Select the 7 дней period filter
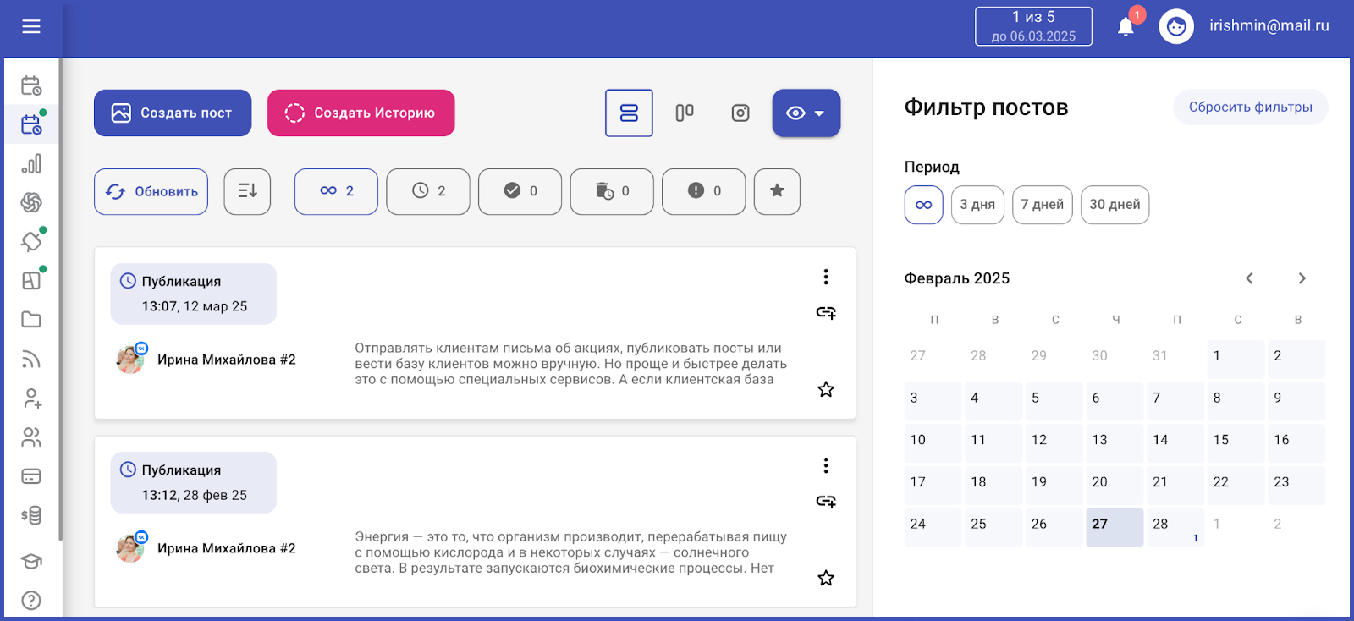 tap(1042, 205)
